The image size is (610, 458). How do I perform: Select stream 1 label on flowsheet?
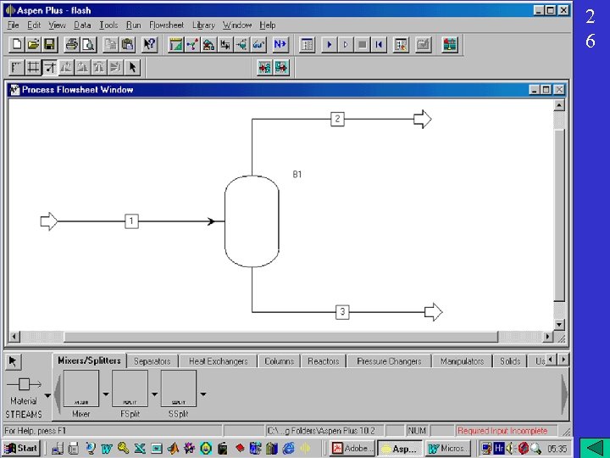point(131,221)
